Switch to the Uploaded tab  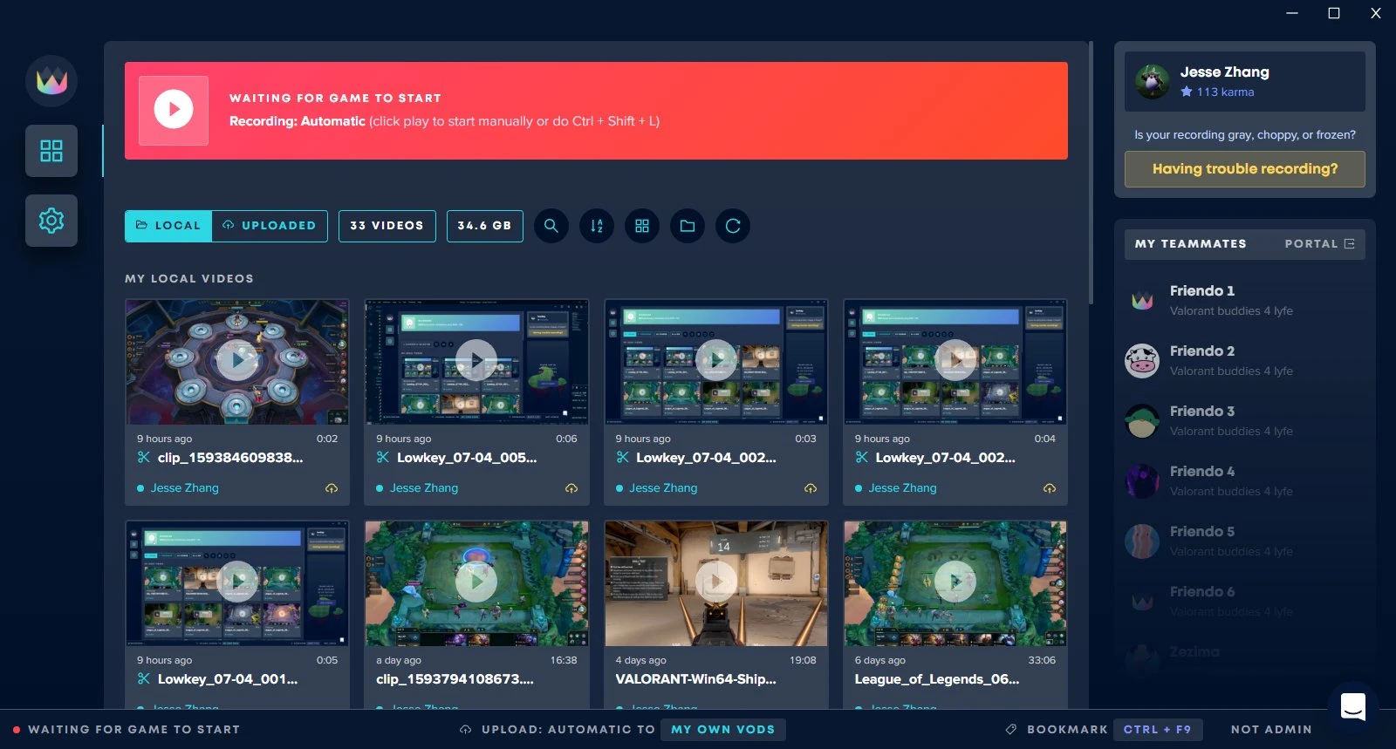270,226
